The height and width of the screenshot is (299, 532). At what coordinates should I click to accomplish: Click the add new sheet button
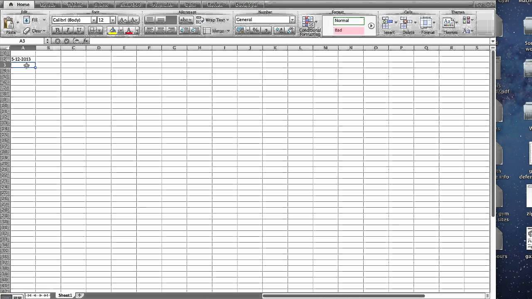pos(79,295)
